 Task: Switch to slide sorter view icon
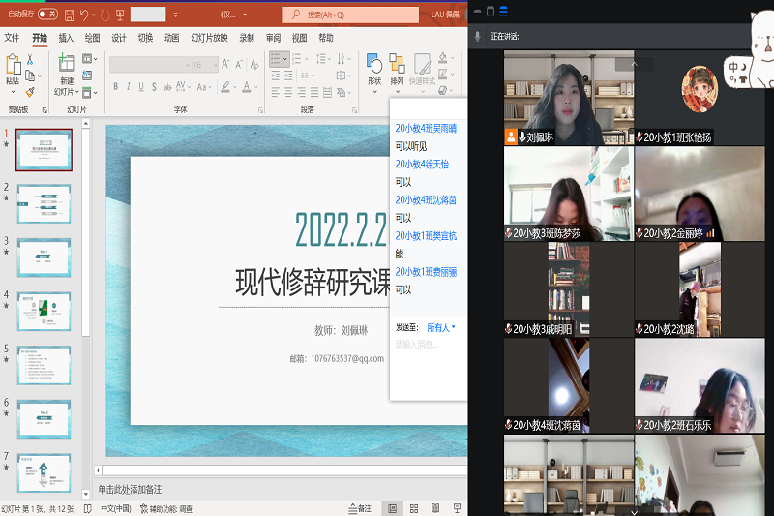click(x=414, y=508)
